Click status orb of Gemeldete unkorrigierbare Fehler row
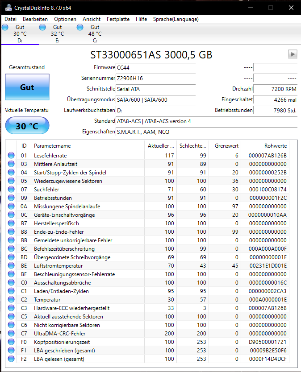301x372 pixels. tap(11, 240)
